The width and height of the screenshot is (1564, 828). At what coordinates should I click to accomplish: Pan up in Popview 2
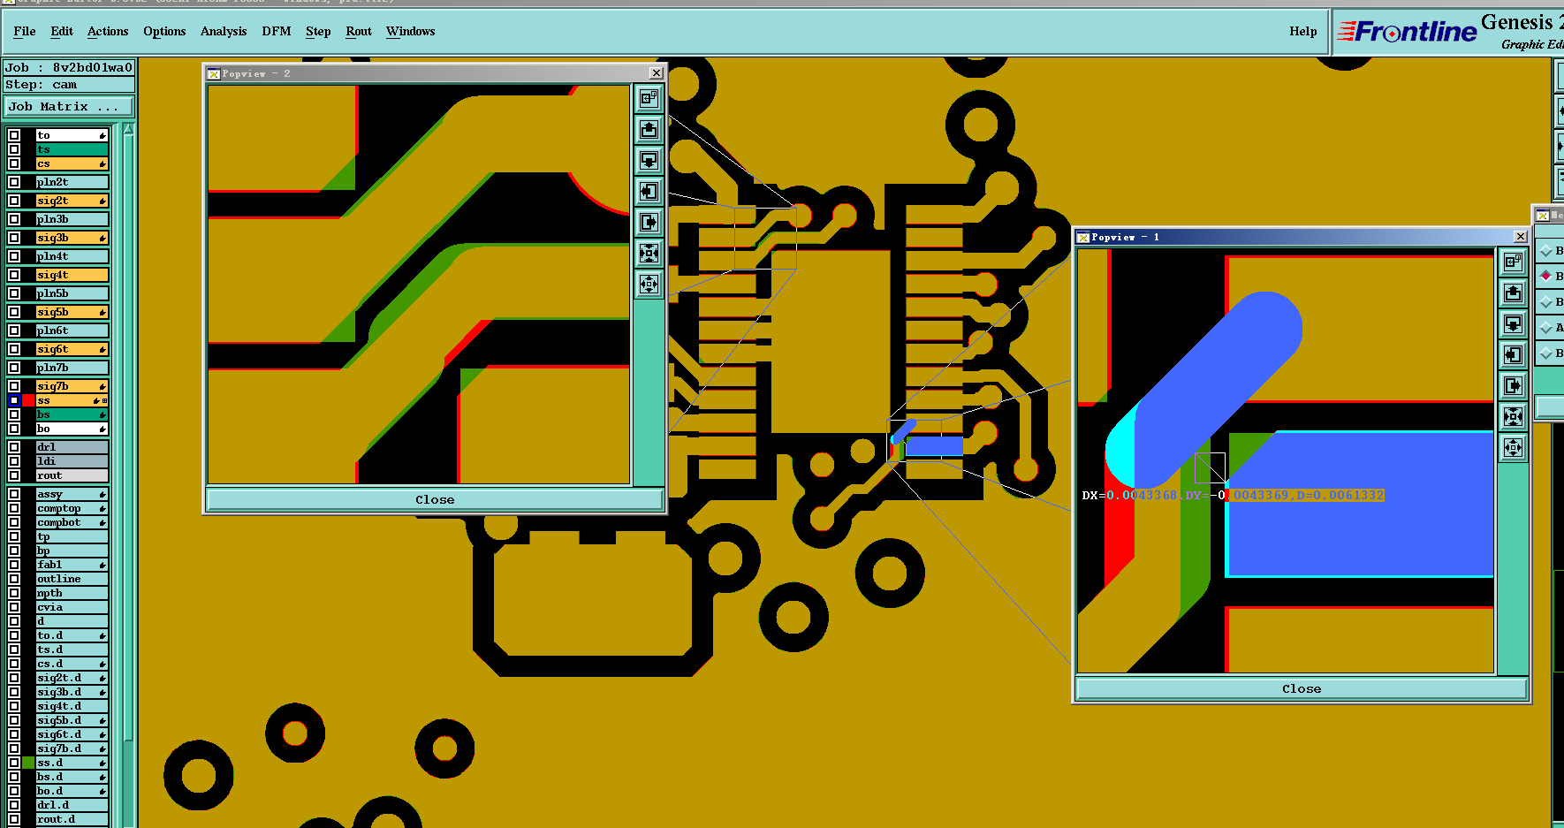coord(649,130)
